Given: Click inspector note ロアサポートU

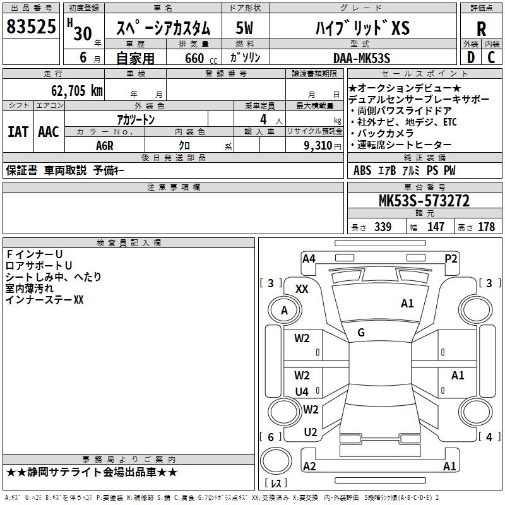Looking at the screenshot, I should [39, 266].
